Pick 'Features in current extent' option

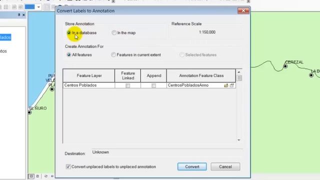113,54
